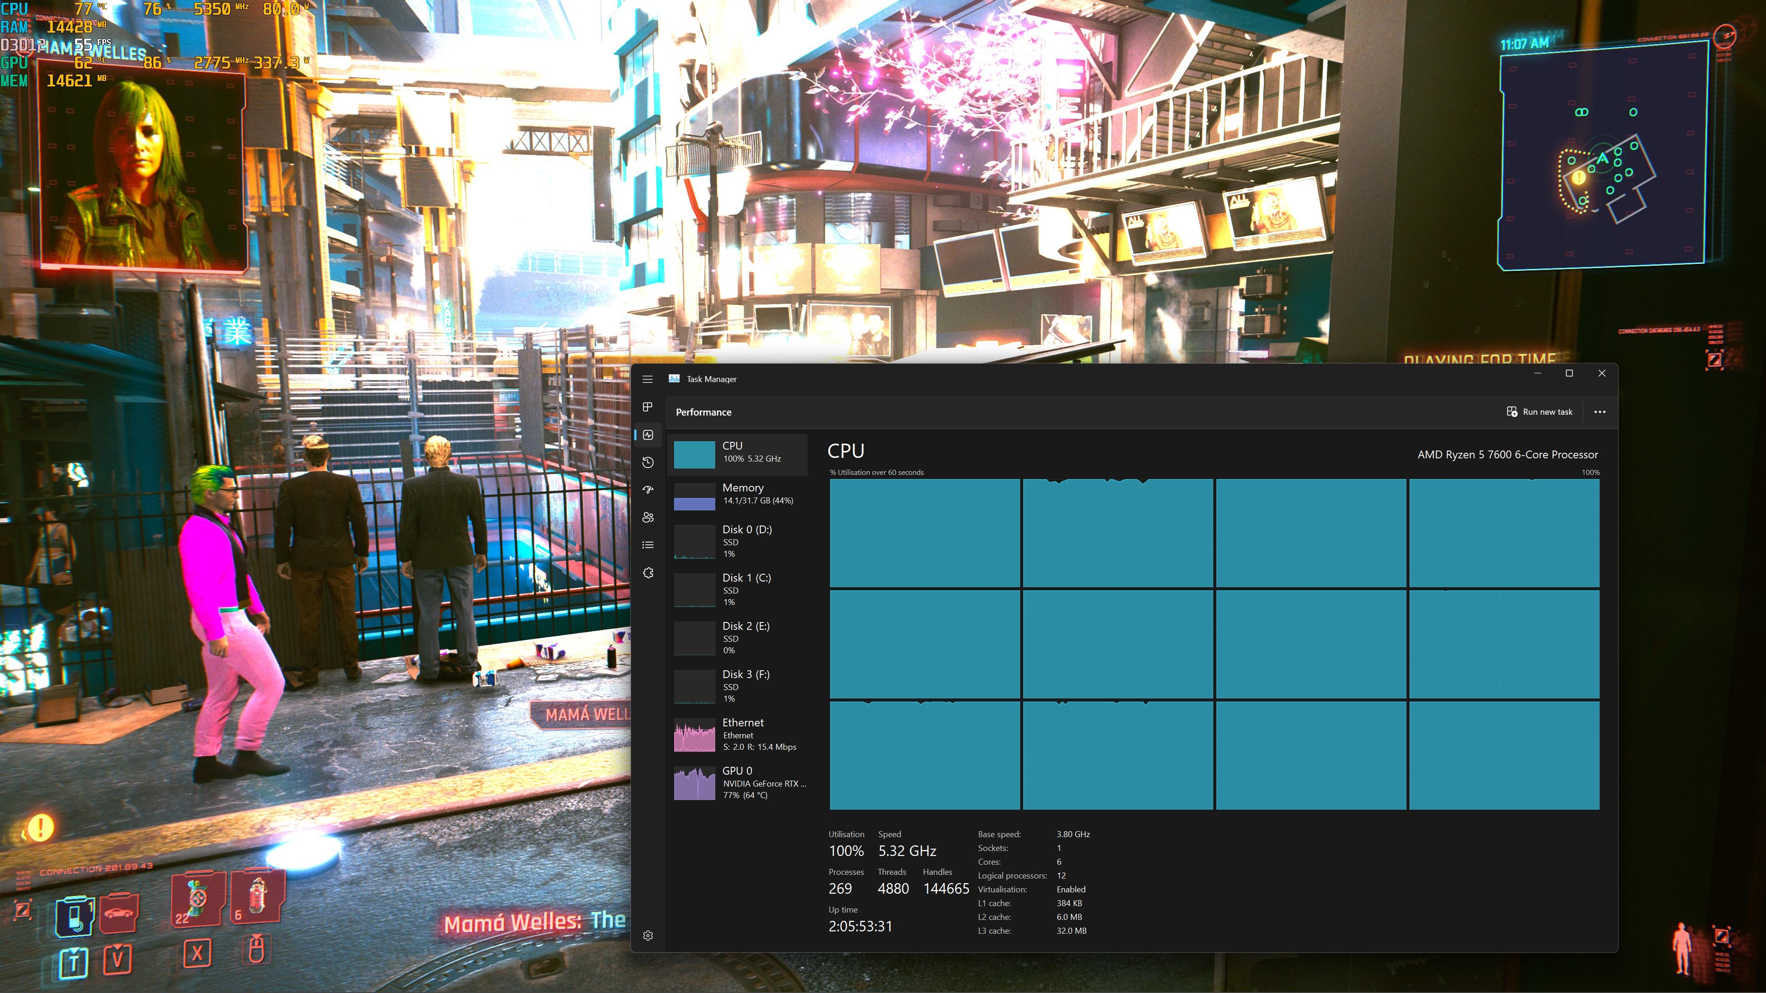Viewport: 1766px width, 993px height.
Task: Select Disk 3 (F:) in resource list
Action: click(x=738, y=686)
